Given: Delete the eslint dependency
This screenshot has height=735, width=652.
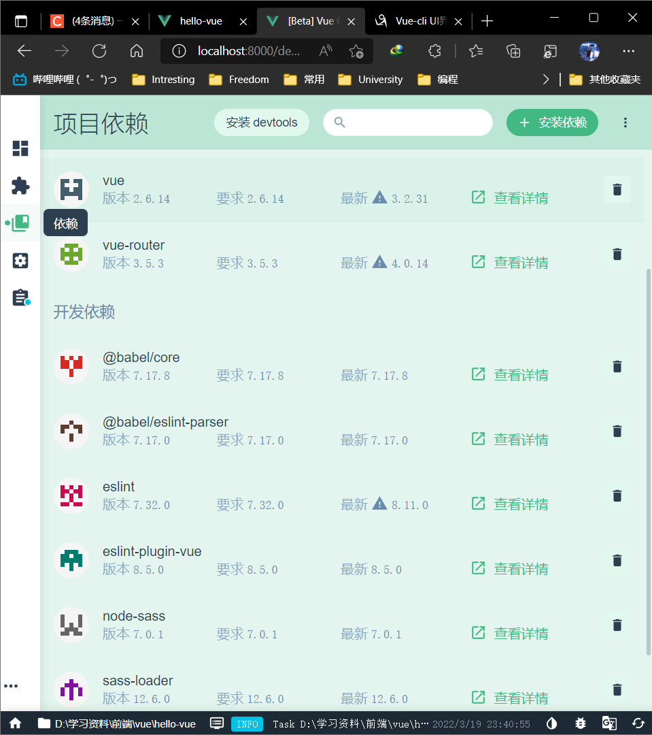Looking at the screenshot, I should tap(617, 496).
